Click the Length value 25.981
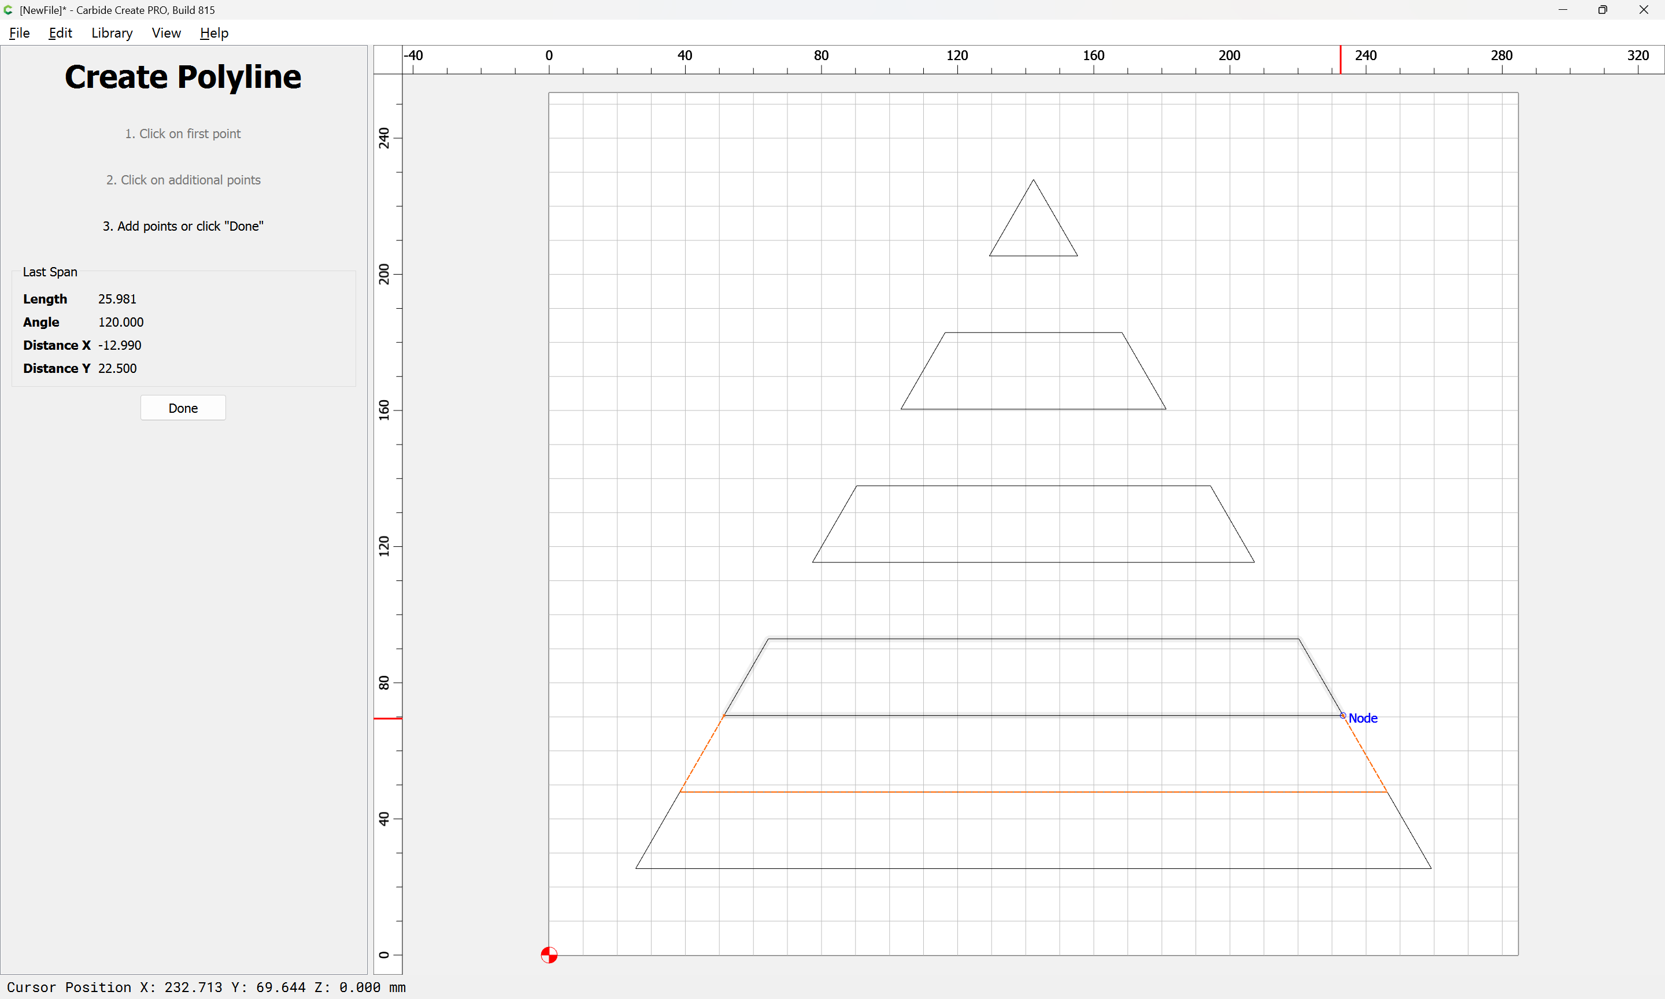1665x999 pixels. [117, 299]
